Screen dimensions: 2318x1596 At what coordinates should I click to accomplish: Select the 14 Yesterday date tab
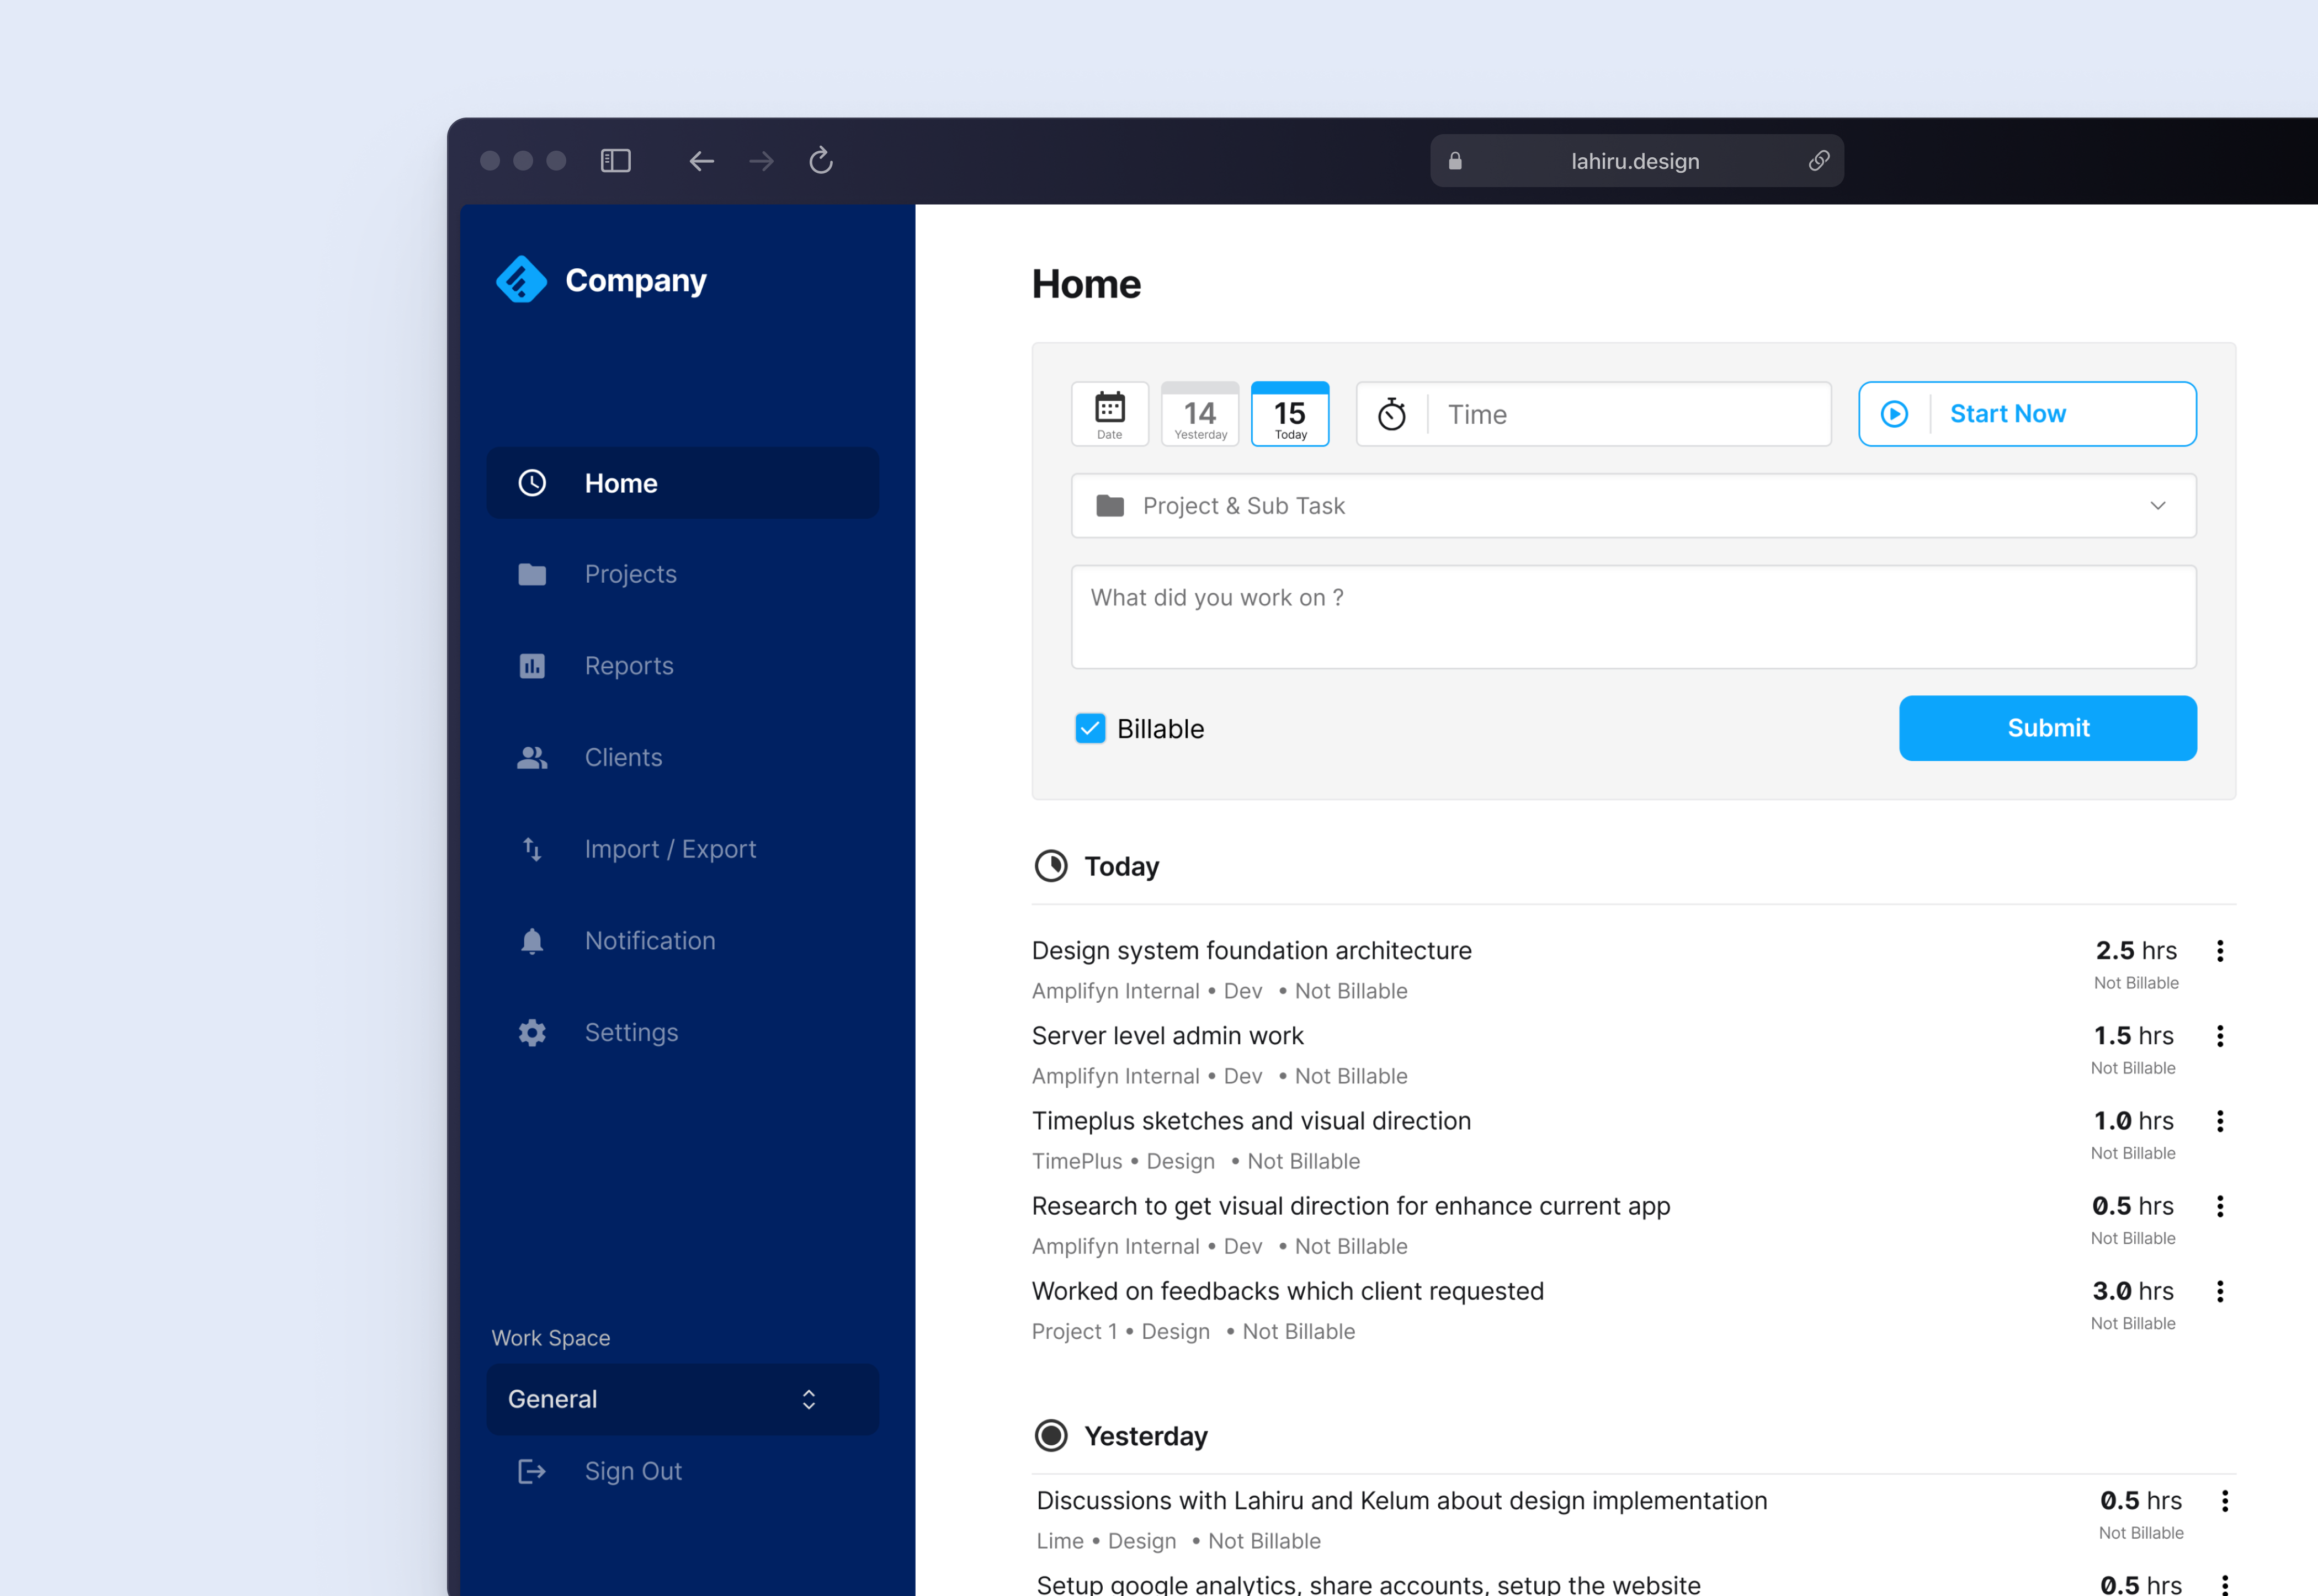[1200, 414]
